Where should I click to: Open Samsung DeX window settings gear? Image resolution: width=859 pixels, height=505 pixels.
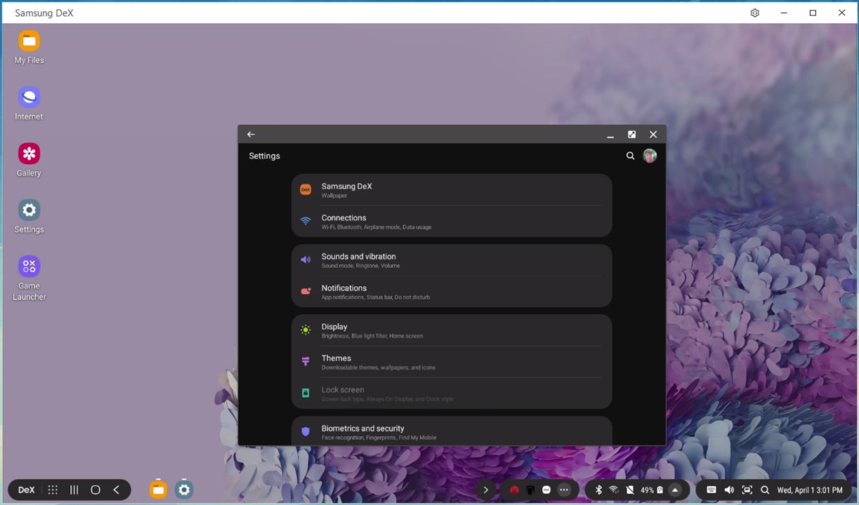(x=755, y=13)
